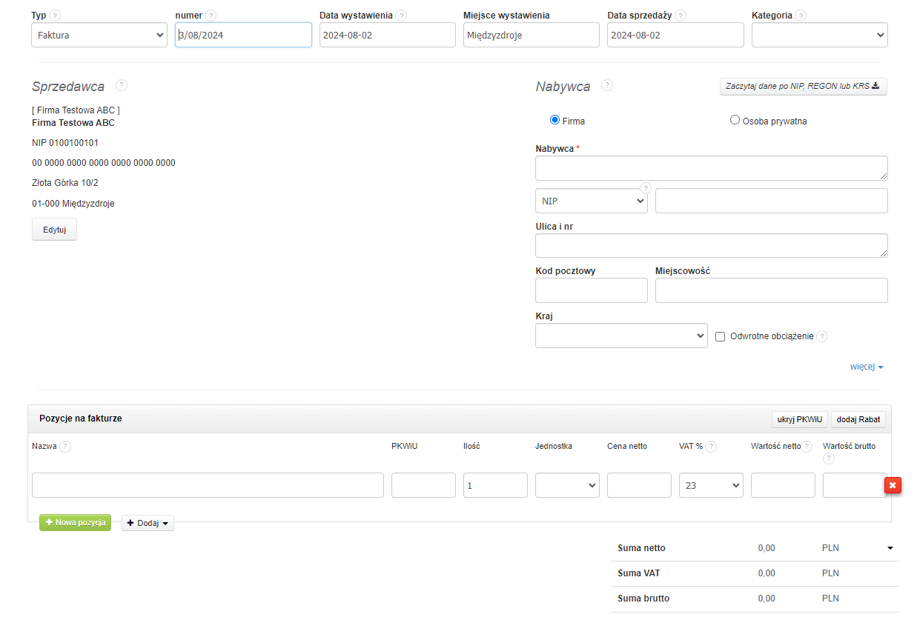Click help icon beside Odwrotne obciążenie

point(822,336)
